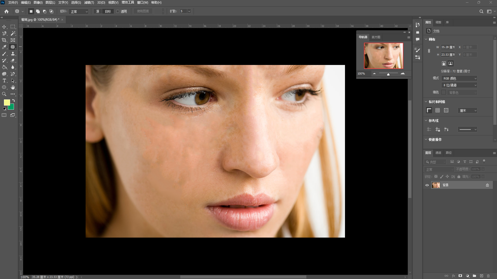
Task: Choose Add to Selection mode
Action: [38, 11]
